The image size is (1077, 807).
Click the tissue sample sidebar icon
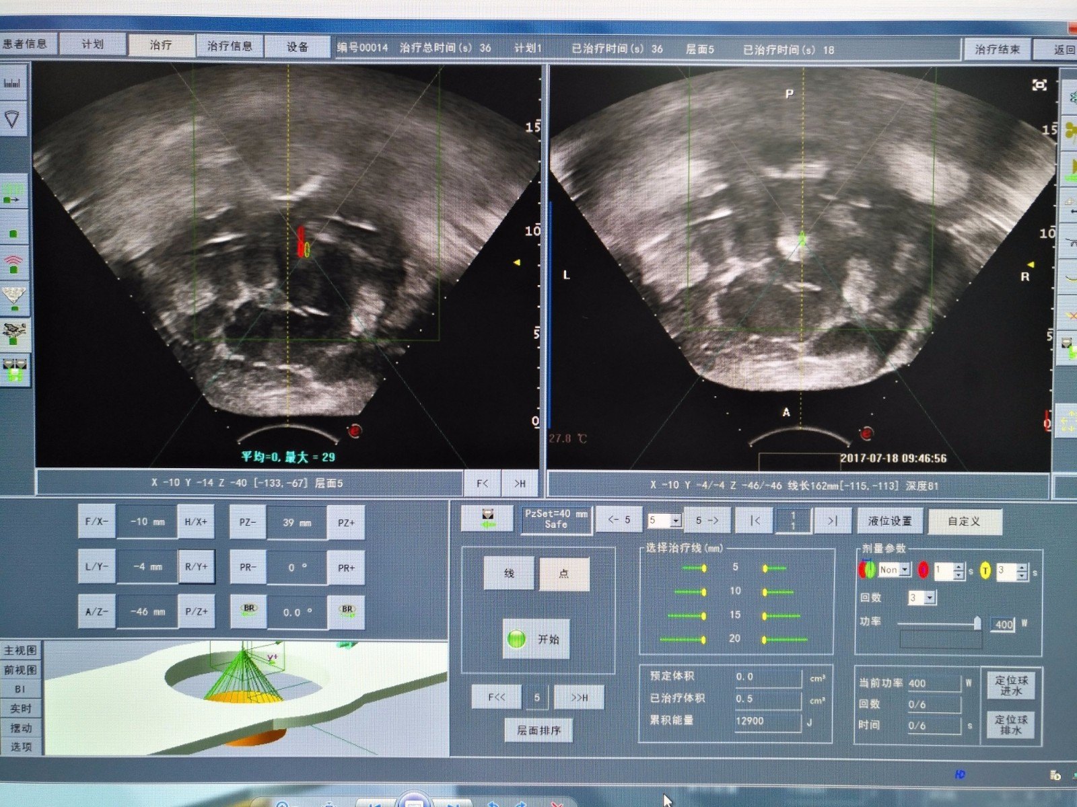tap(14, 334)
